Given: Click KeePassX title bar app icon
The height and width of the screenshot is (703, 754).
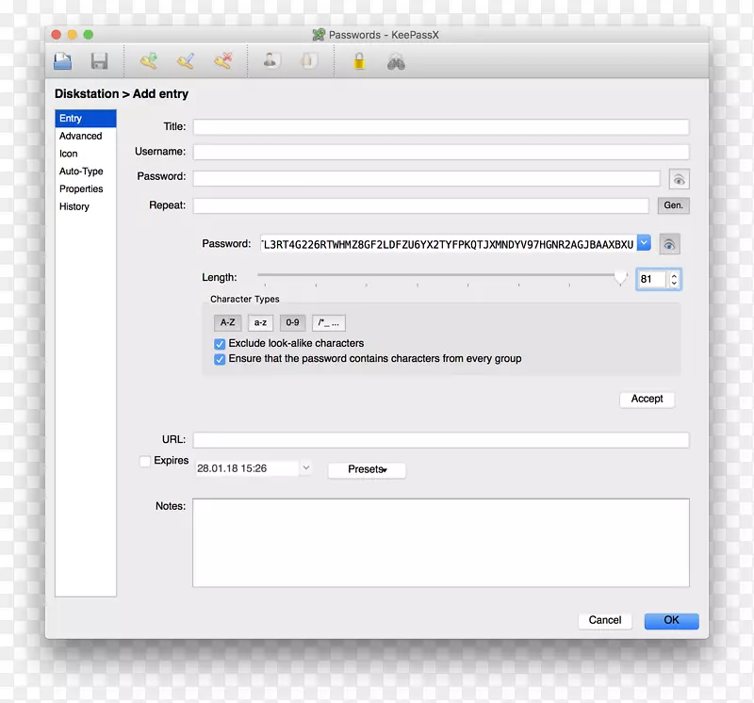Looking at the screenshot, I should (319, 35).
